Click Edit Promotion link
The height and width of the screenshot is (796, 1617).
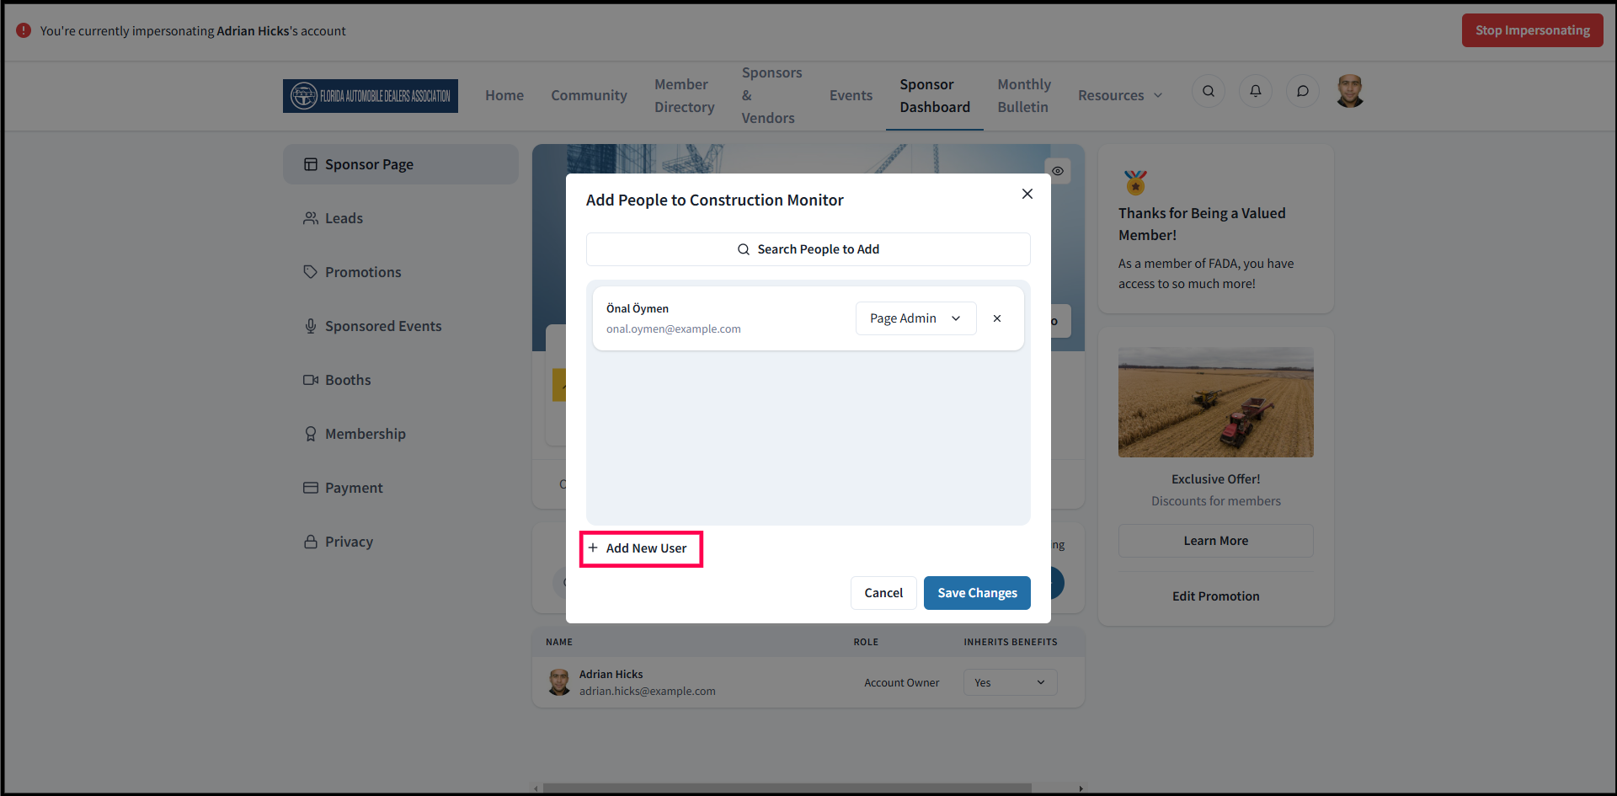tap(1216, 596)
